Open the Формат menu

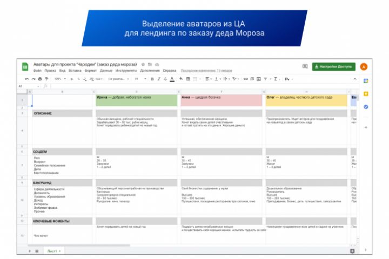point(91,71)
